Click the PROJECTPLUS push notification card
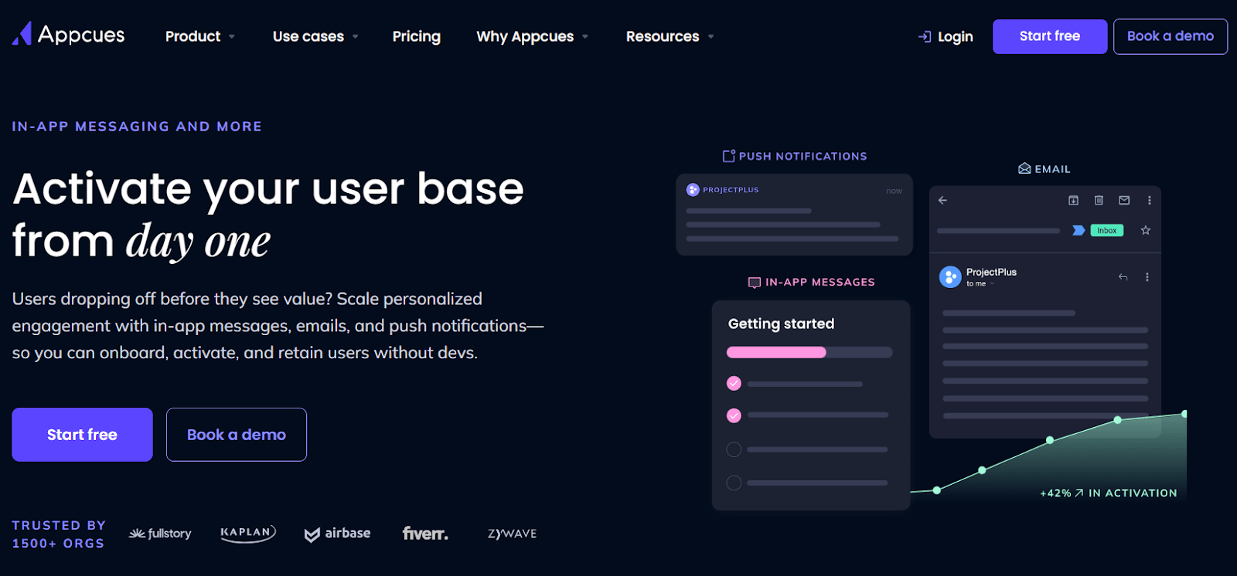 (x=794, y=215)
